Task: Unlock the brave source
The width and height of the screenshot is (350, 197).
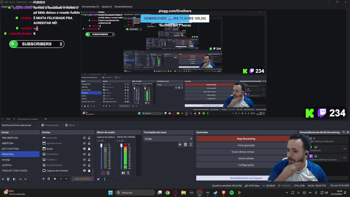Action: click(89, 149)
